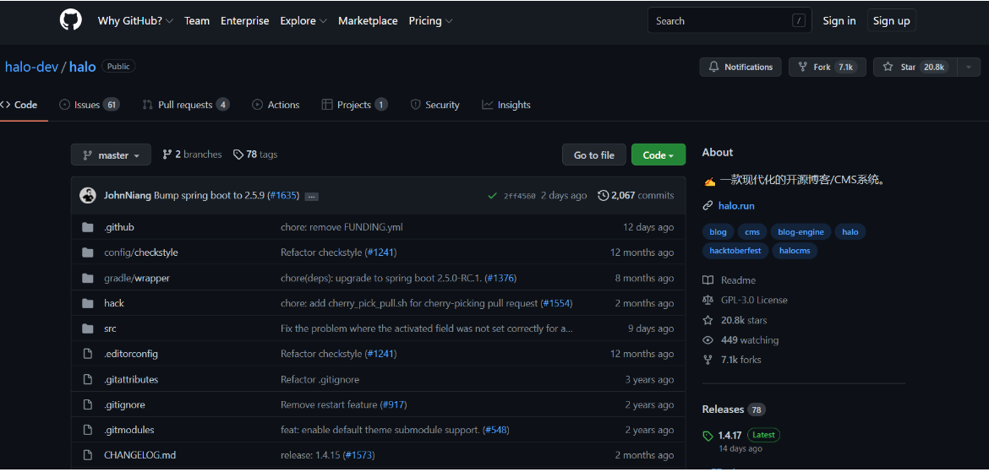Click in the Search input field
Image resolution: width=989 pixels, height=472 pixels.
click(729, 21)
